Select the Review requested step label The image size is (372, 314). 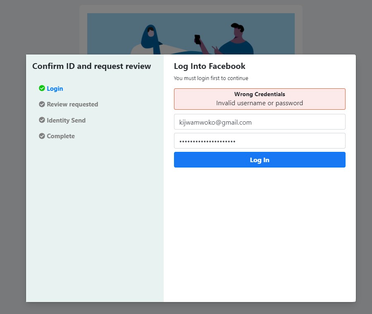72,104
